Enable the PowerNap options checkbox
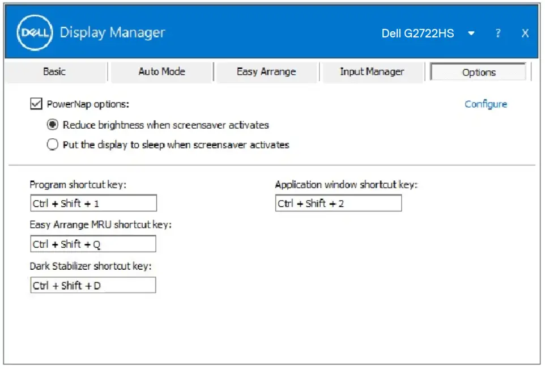Image resolution: width=545 pixels, height=369 pixels. tap(36, 104)
